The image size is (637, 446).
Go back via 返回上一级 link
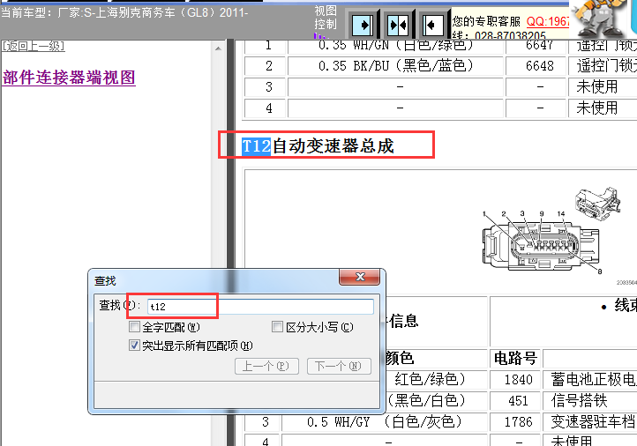[x=34, y=46]
